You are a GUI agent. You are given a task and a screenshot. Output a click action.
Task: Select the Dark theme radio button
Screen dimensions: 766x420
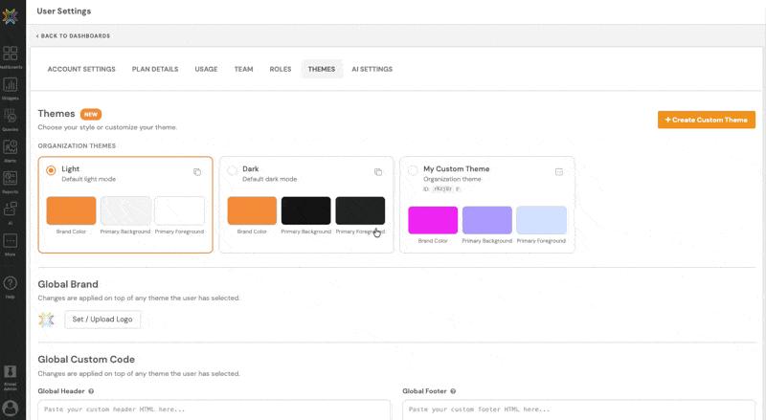[232, 171]
